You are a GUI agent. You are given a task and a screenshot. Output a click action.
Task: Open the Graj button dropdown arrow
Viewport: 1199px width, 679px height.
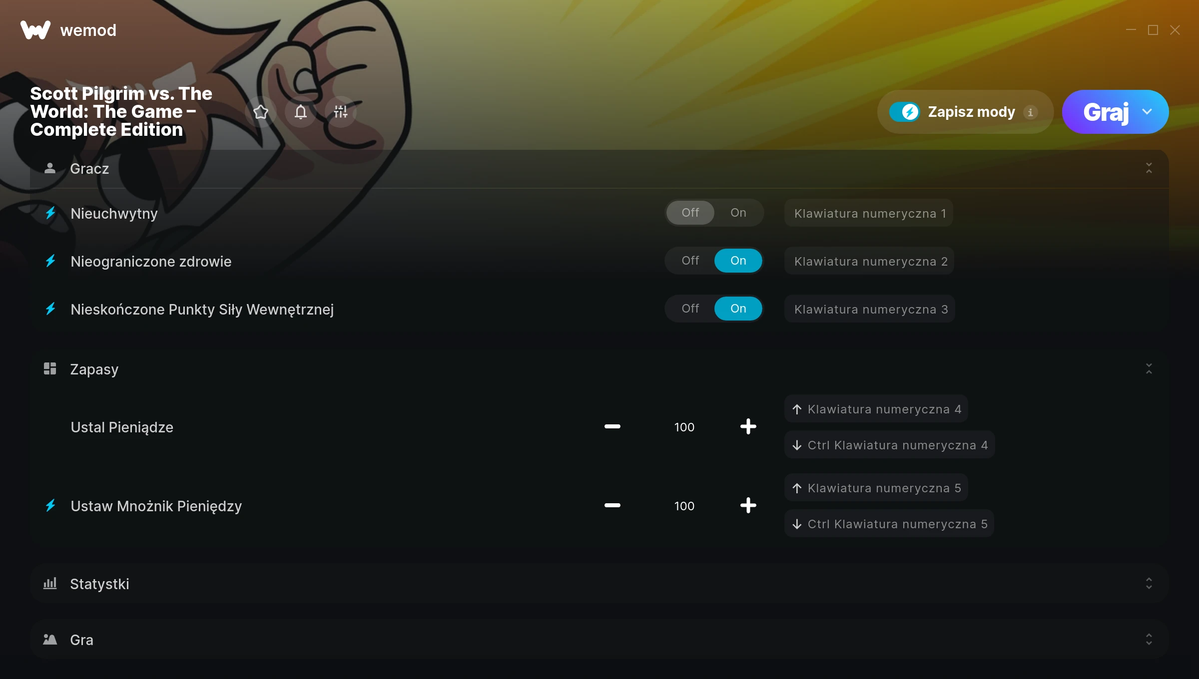tap(1147, 112)
